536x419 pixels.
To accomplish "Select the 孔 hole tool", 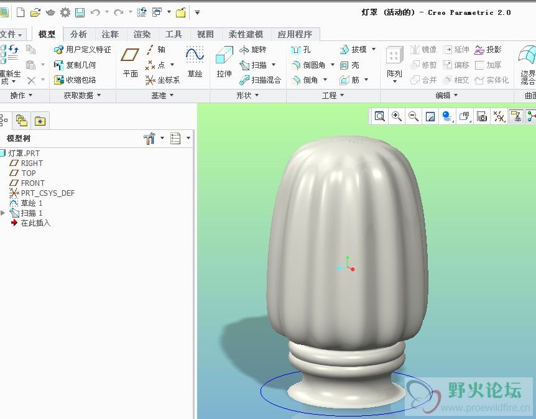I will click(301, 50).
